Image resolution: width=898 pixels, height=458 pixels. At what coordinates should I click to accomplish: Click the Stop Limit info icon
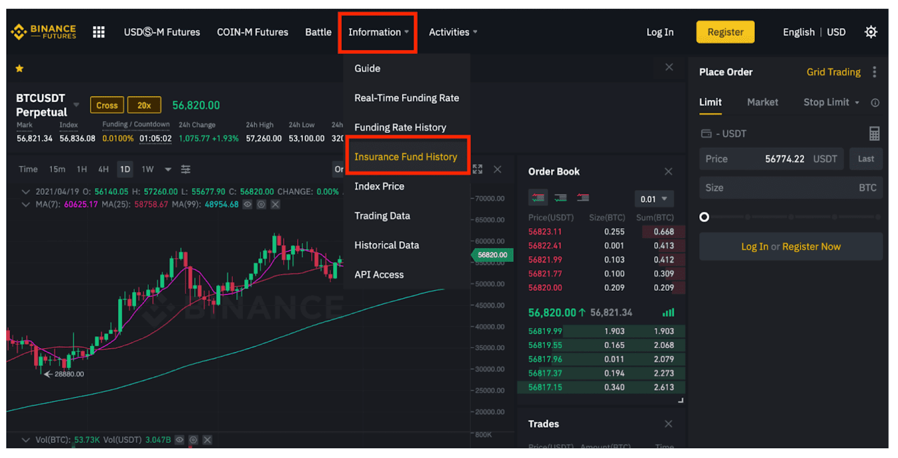click(874, 103)
